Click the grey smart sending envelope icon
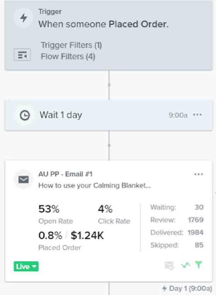Viewport: 216px width, 295px height. click(169, 265)
